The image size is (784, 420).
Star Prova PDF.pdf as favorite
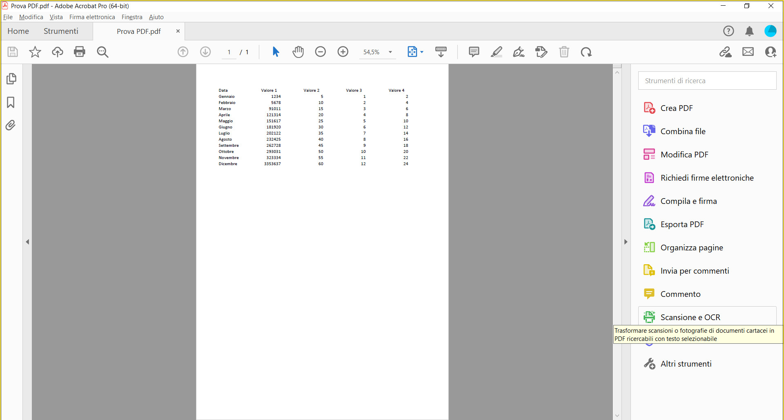tap(35, 52)
